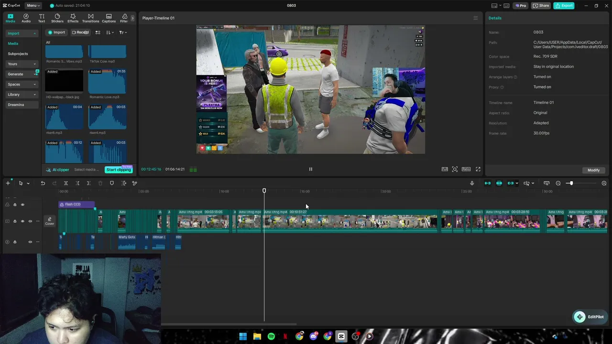Enter fullscreen player preview

(x=478, y=169)
